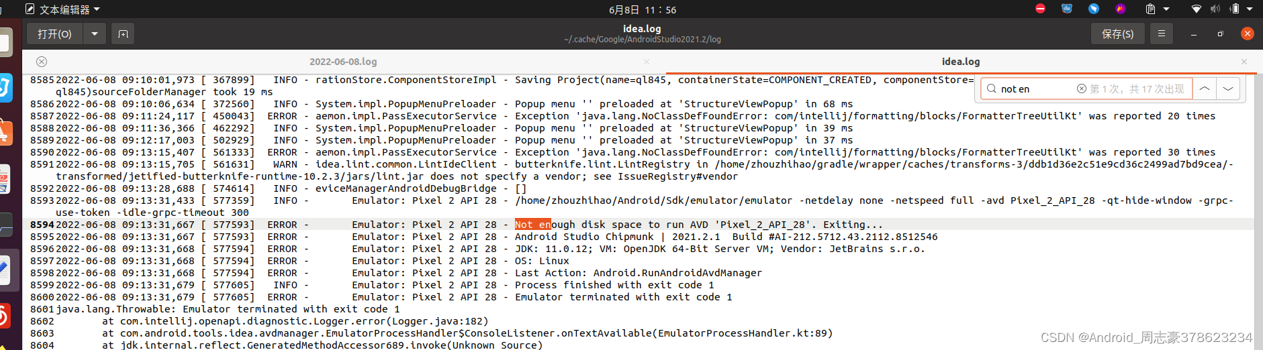Click the EmulatorProcessHandler.kt:89 stack line
This screenshot has height=350, width=1263.
[x=467, y=333]
